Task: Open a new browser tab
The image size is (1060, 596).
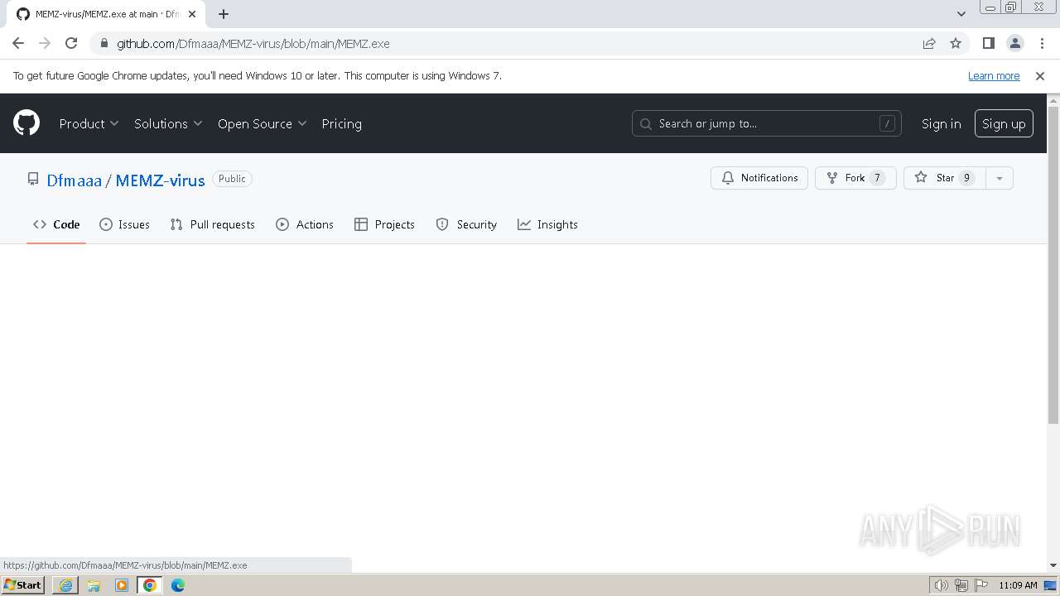Action: pos(224,14)
